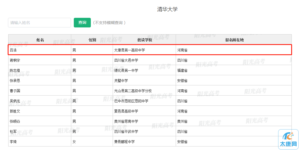Select the name 曹子国

tap(15, 91)
